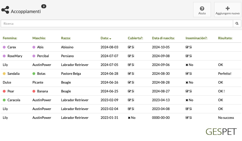Screen dimensions: 242x141
Task: Click the Perfetto! result cell
Action: [x=225, y=74]
